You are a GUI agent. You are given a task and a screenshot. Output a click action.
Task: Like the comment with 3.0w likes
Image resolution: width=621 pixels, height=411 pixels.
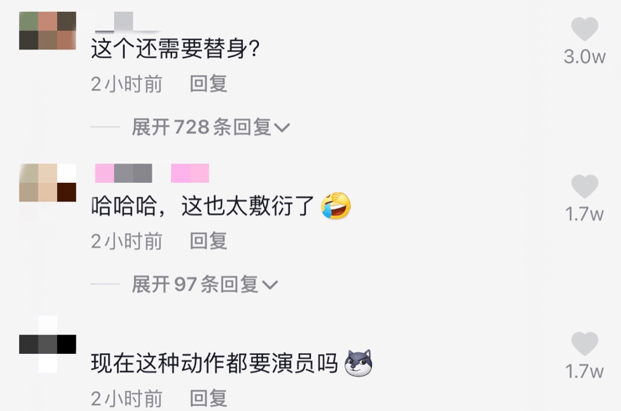[x=585, y=29]
